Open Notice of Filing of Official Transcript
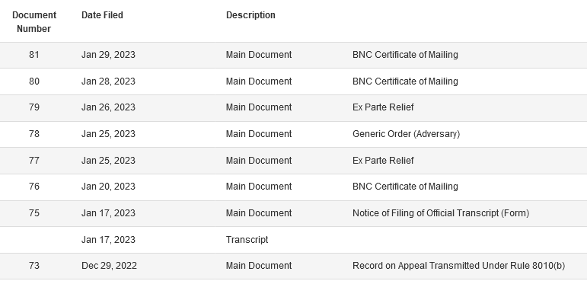 (x=441, y=213)
